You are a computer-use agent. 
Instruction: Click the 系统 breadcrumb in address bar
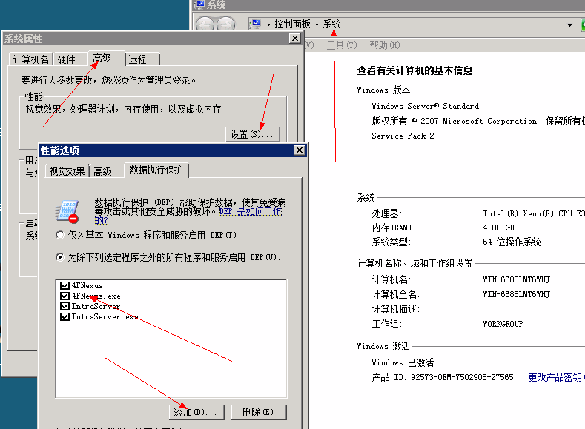331,24
